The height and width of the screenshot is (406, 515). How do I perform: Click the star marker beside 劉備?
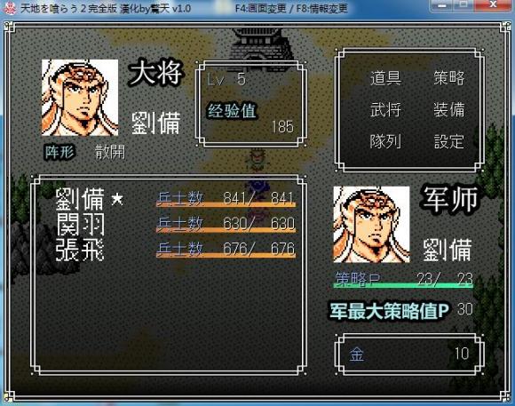tap(117, 199)
